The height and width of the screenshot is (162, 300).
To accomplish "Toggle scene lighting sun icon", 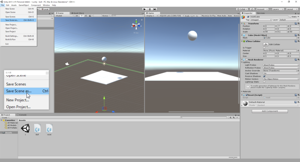I will tap(82, 16).
